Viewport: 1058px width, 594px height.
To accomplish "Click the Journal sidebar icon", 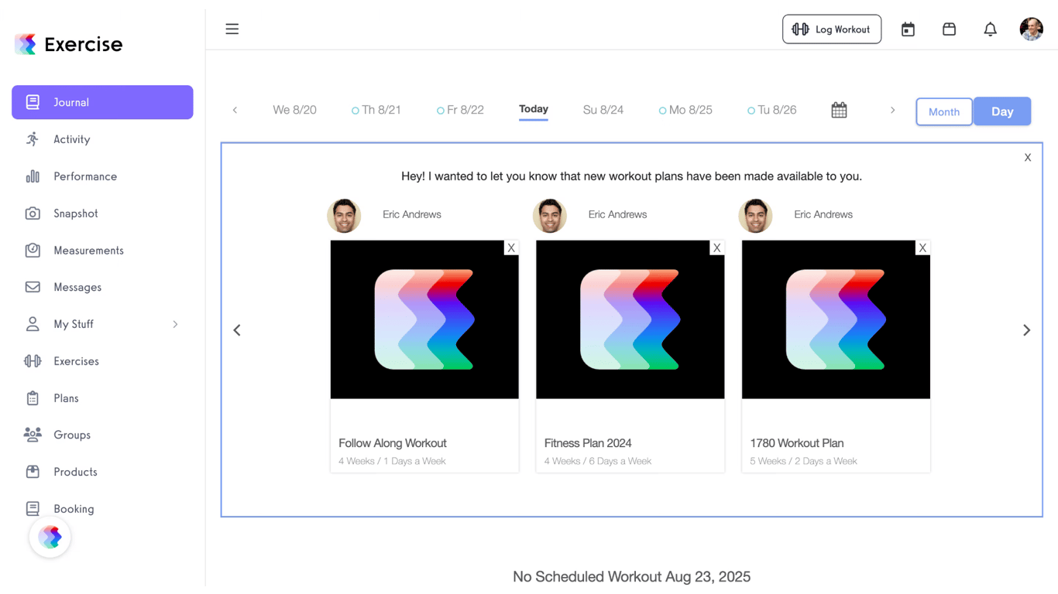I will point(33,102).
